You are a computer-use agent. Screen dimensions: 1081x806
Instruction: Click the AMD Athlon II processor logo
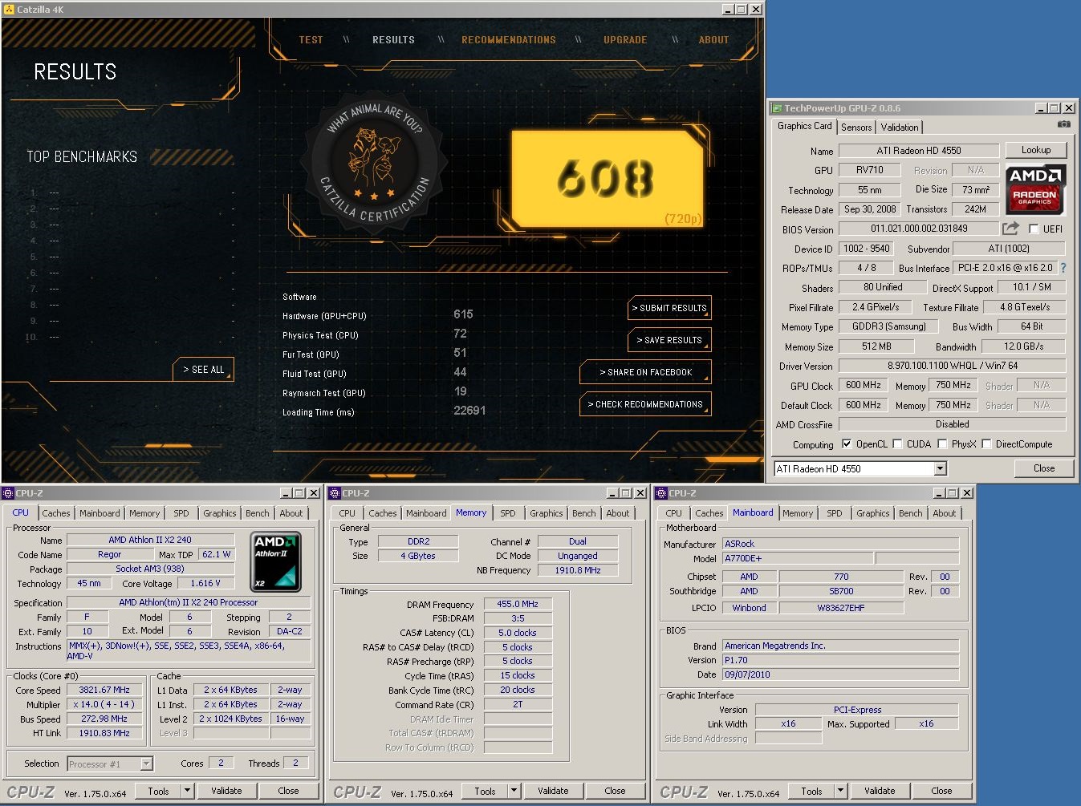(x=275, y=561)
